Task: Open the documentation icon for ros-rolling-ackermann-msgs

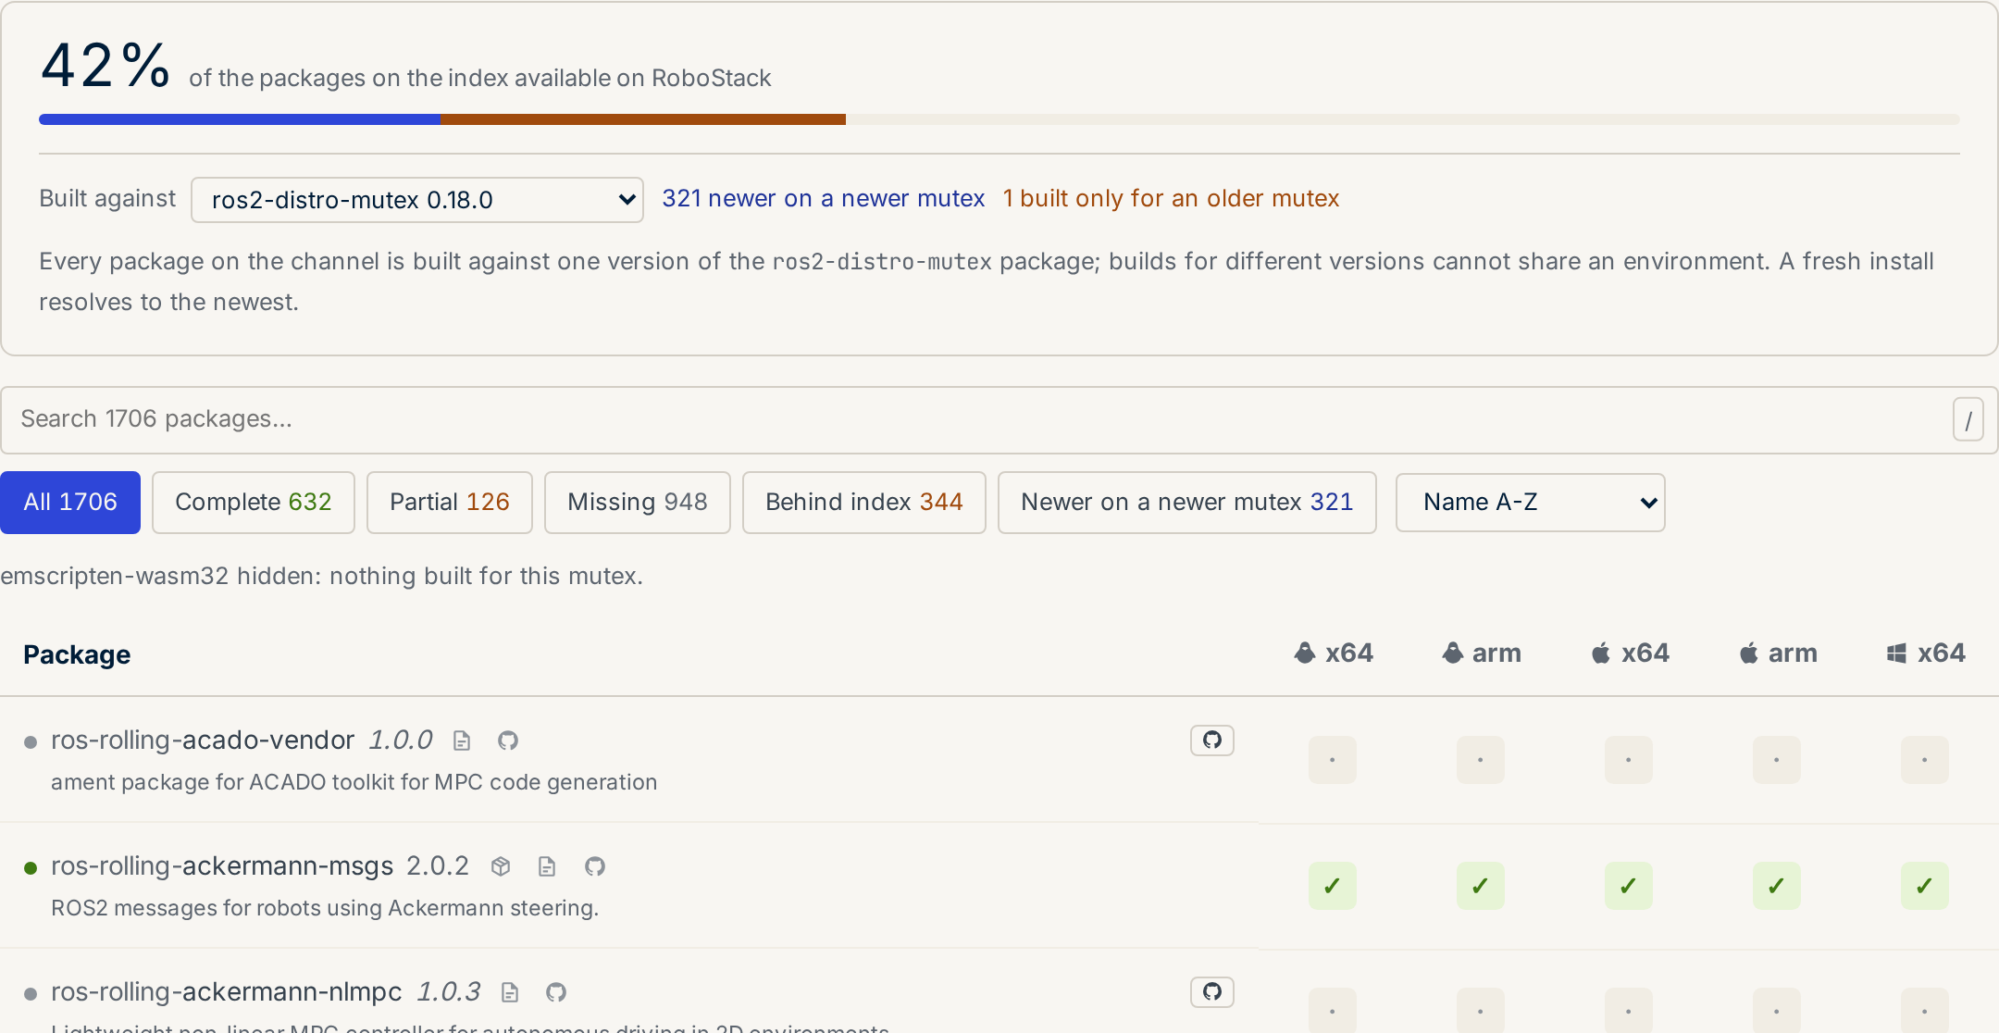Action: pyautogui.click(x=547, y=866)
